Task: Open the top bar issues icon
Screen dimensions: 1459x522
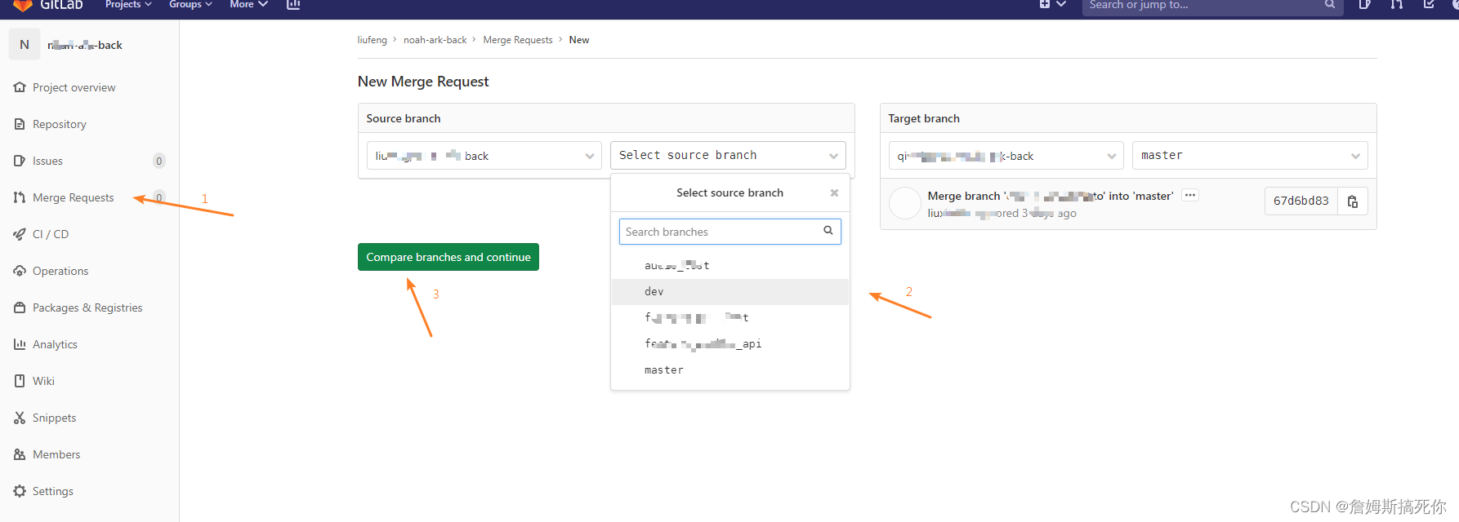Action: (1364, 5)
